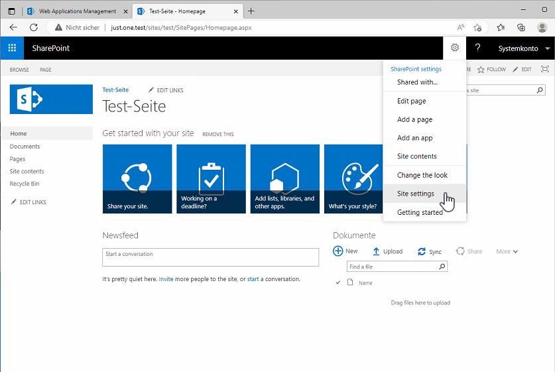Click the Share your site tile
The height and width of the screenshot is (372, 555).
pyautogui.click(x=137, y=179)
